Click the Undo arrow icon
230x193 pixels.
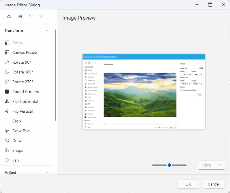click(x=31, y=16)
